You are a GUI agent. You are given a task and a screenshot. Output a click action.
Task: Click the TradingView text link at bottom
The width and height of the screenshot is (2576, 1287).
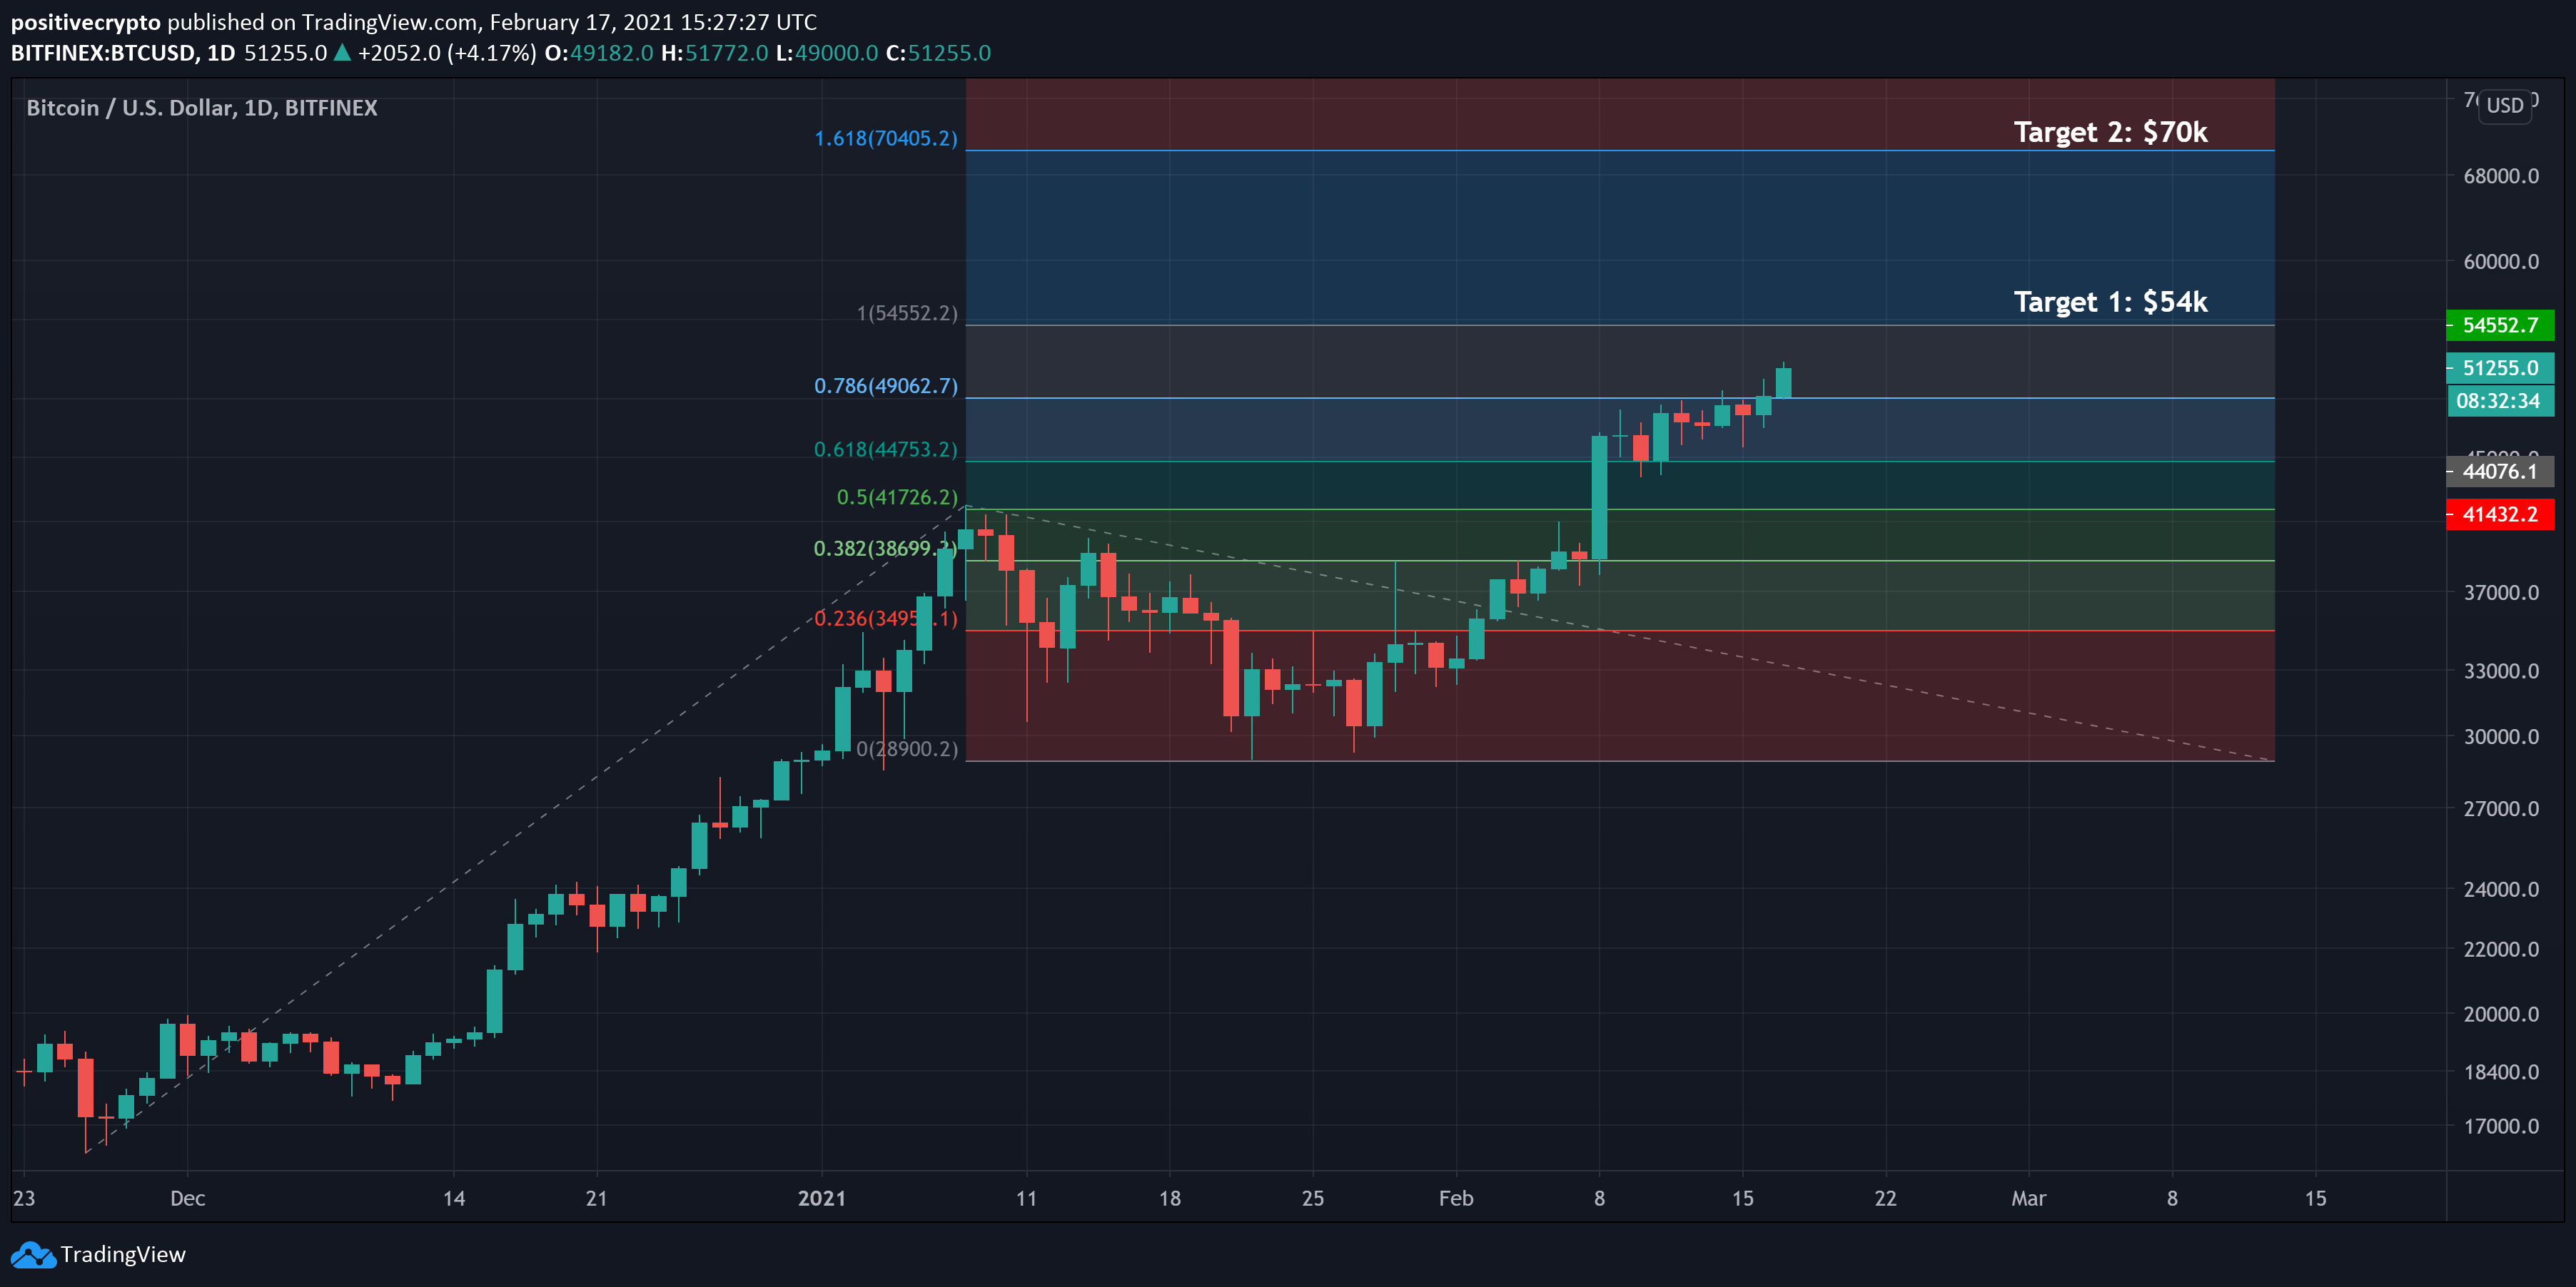click(123, 1254)
